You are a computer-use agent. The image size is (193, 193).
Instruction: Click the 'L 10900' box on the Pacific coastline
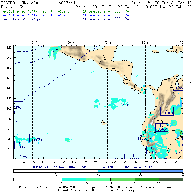tap(142, 136)
